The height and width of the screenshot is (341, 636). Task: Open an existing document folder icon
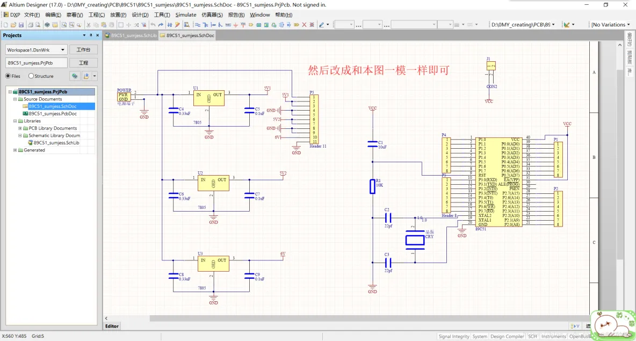pyautogui.click(x=13, y=25)
